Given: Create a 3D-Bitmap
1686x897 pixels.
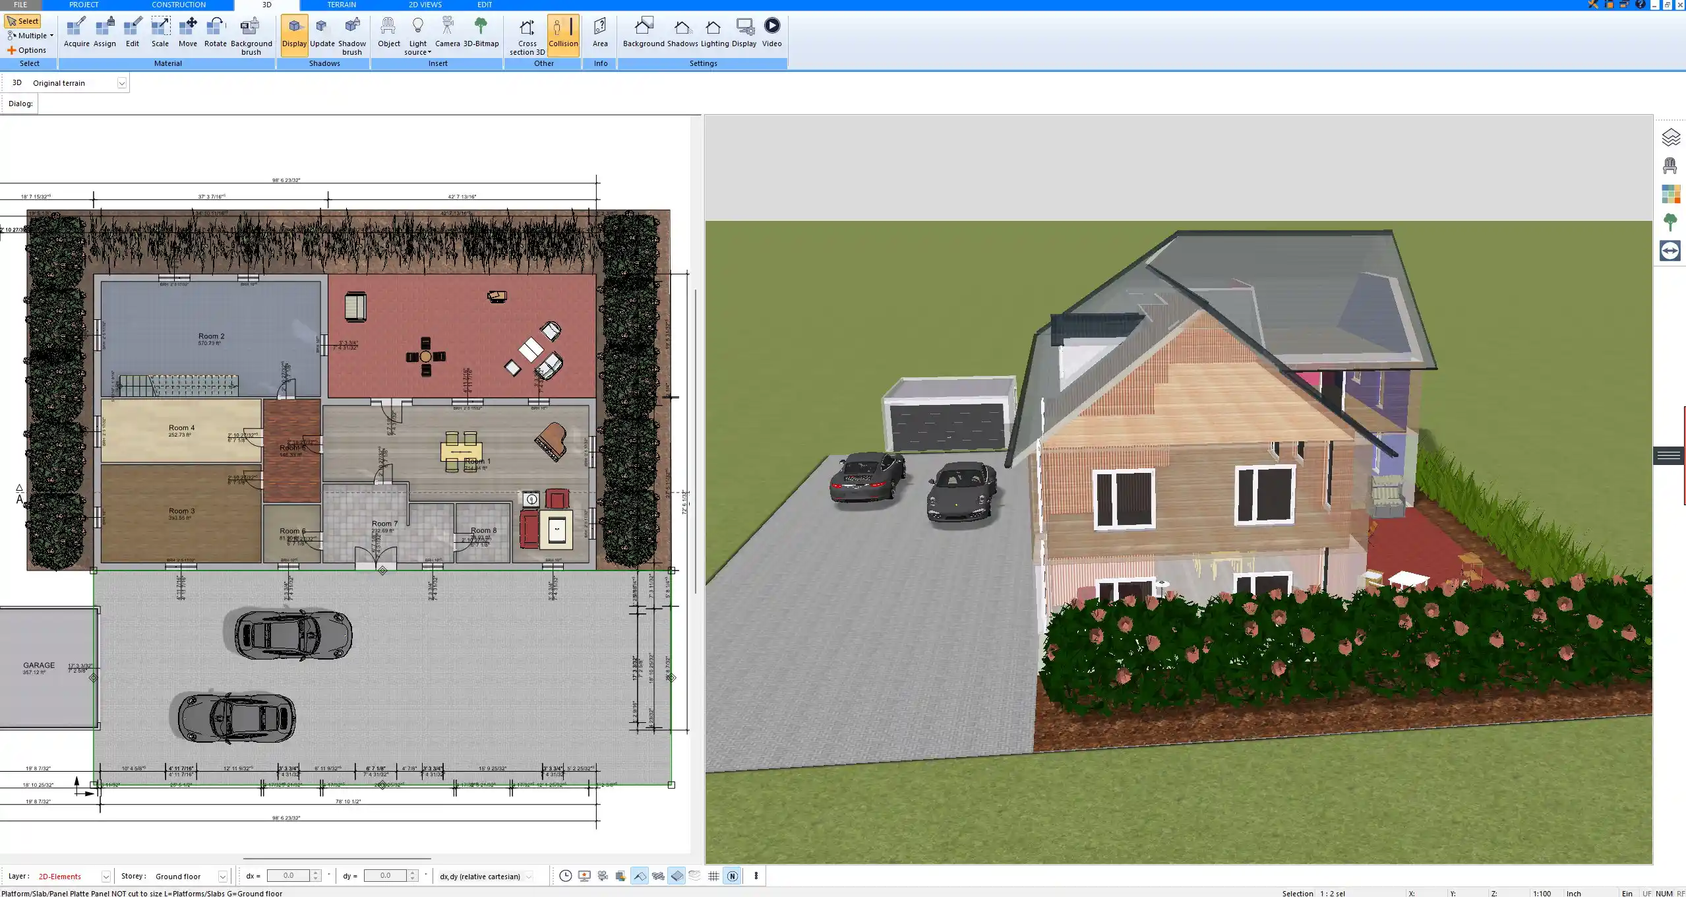Looking at the screenshot, I should [483, 33].
